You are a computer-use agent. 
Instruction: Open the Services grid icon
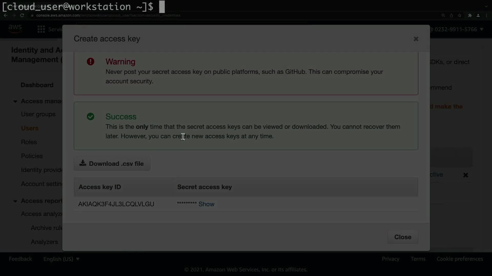tap(41, 29)
